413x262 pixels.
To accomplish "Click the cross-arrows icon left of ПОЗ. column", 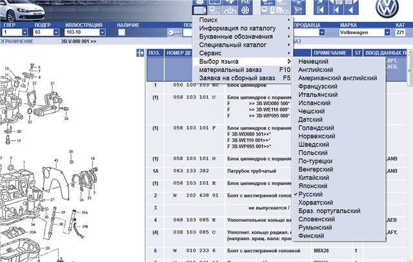I will point(140,53).
